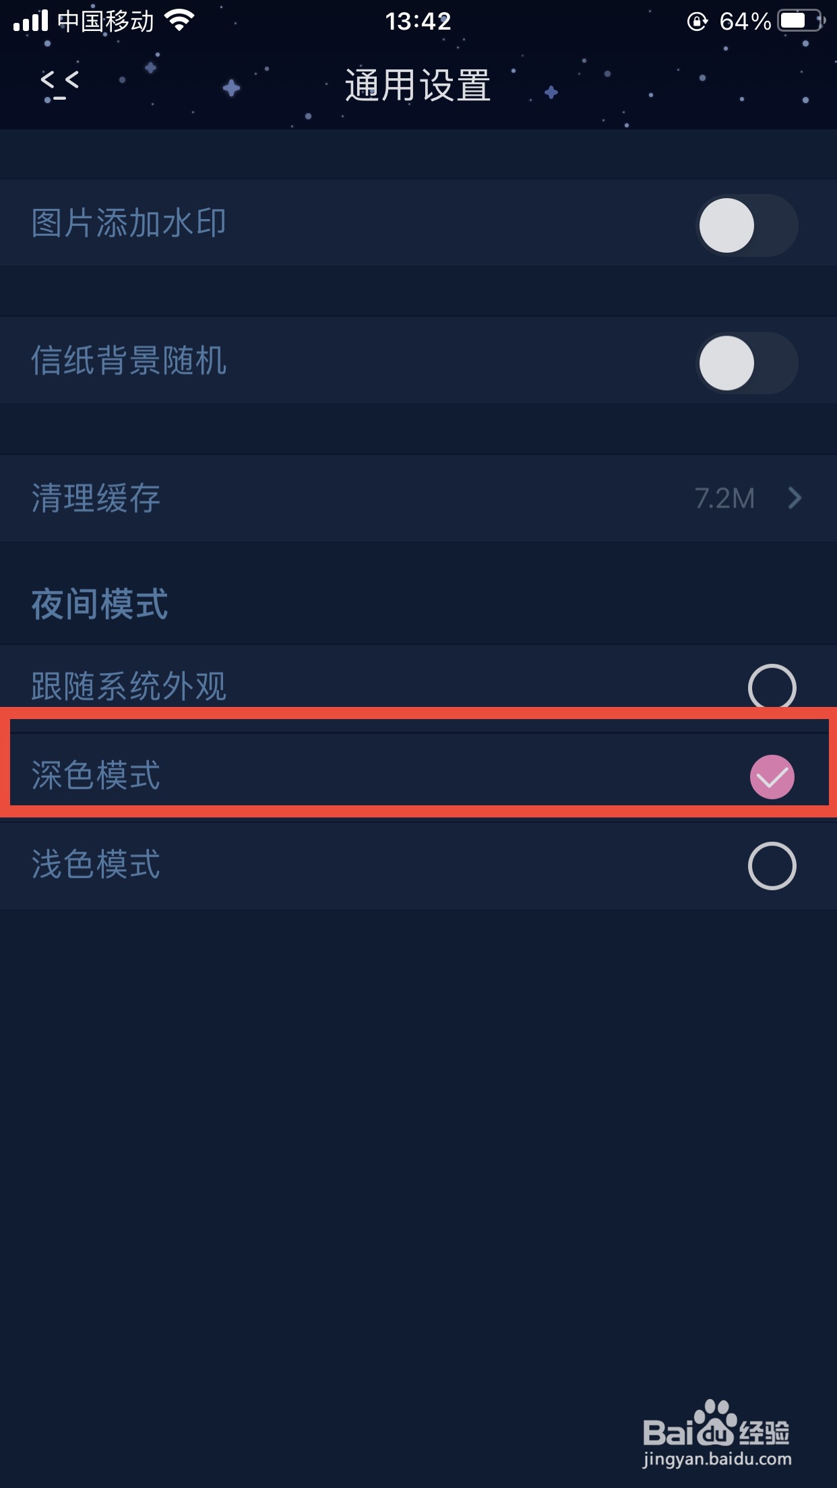This screenshot has height=1488, width=837.
Task: Tap the 跟随系统外观 label text
Action: (x=129, y=687)
